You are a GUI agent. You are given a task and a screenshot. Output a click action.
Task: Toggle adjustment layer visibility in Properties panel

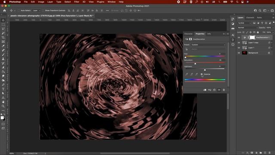[x=219, y=90]
